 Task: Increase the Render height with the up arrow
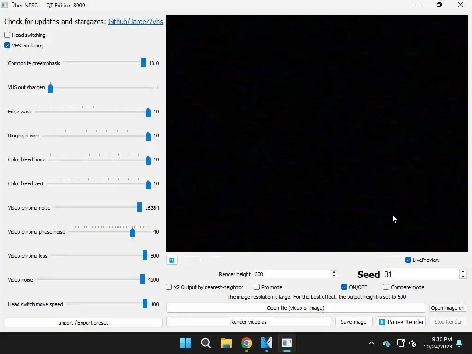[x=334, y=272]
